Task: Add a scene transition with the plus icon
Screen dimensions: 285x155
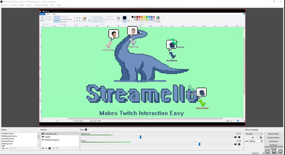Action: [x=253, y=137]
